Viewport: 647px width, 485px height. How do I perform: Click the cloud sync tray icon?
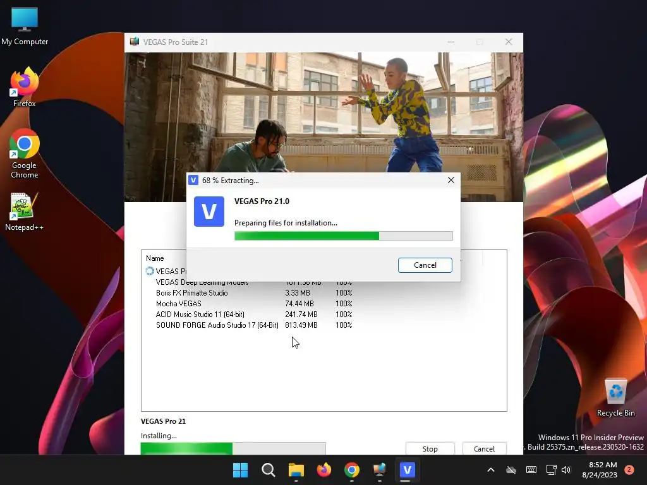(x=511, y=470)
